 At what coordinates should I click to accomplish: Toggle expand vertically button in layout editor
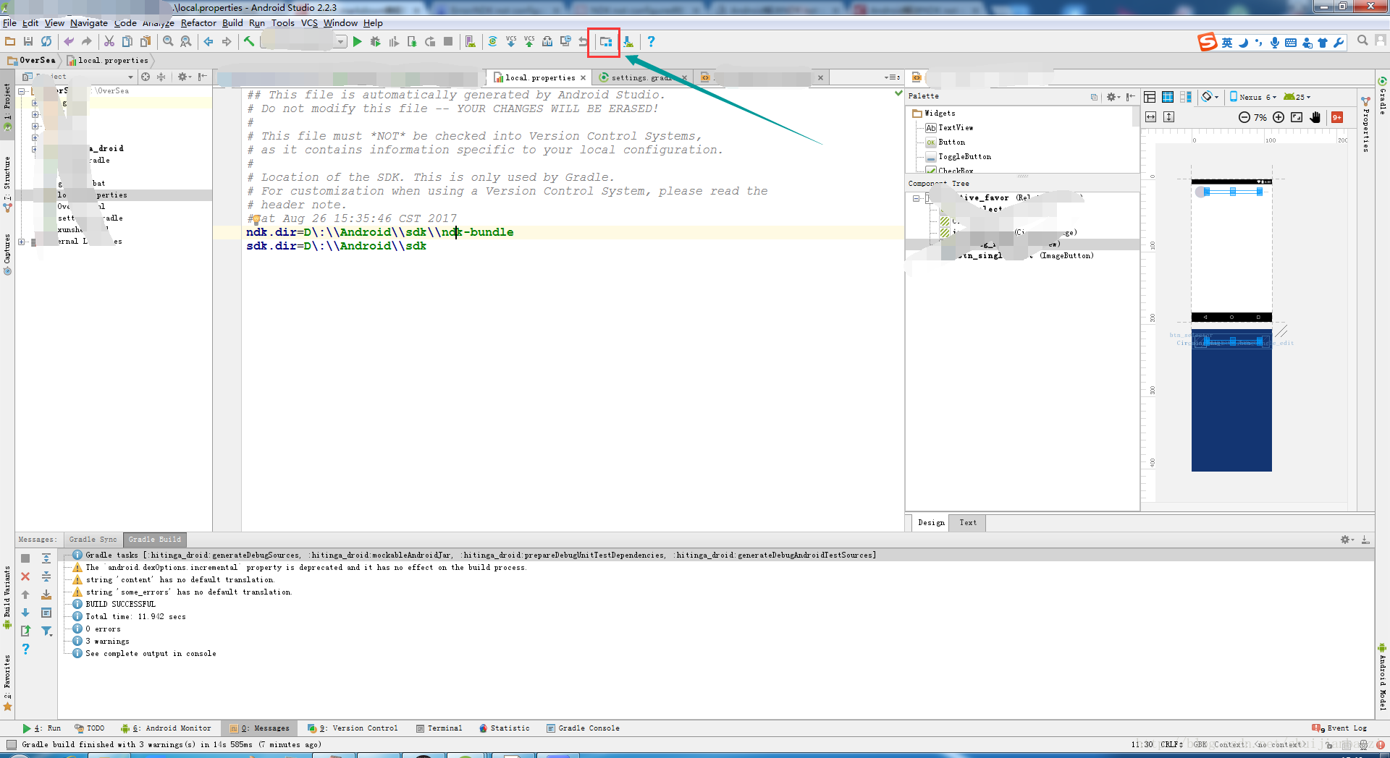[1169, 117]
